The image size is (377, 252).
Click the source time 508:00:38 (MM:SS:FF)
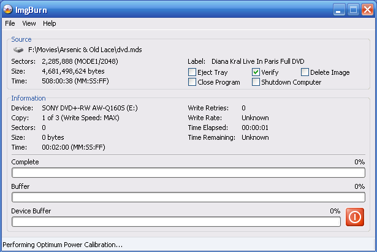(75, 82)
